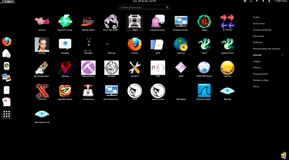Switch to Educación category
Image resolution: width=289 pixels, height=160 pixels.
(258, 36)
